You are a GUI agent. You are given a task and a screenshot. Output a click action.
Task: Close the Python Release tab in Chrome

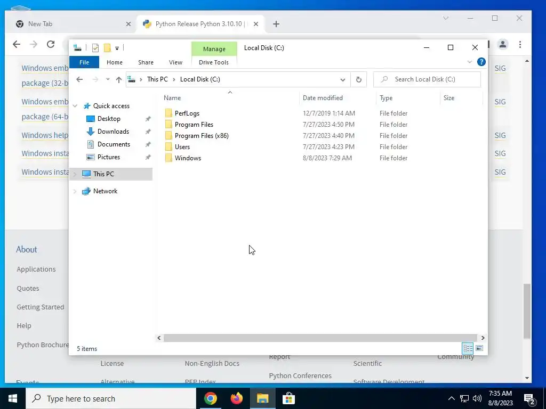(256, 24)
